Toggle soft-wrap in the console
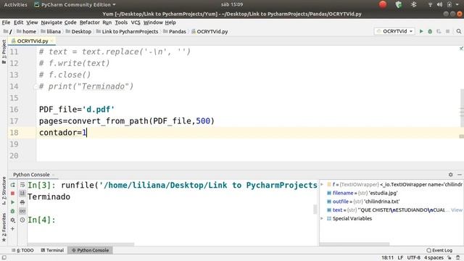The image size is (464, 261). [22, 185]
